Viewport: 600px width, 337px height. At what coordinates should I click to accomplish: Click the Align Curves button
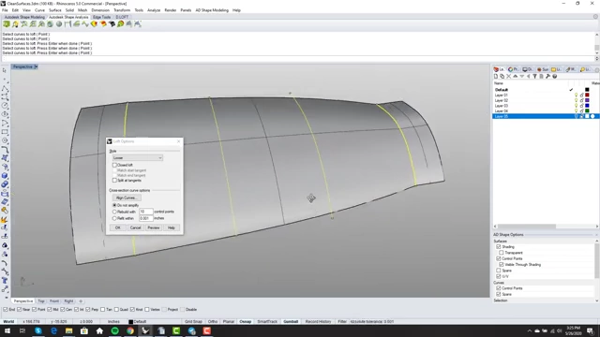127,198
